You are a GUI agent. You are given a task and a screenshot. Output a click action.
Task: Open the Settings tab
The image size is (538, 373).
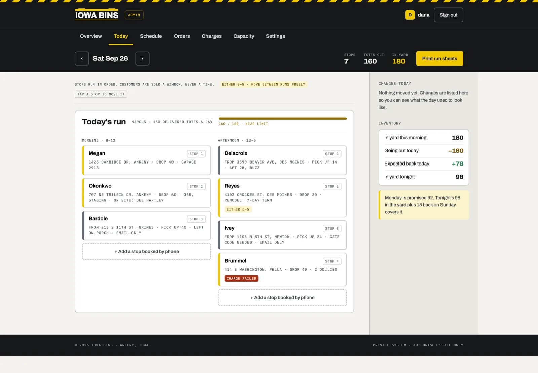tap(275, 36)
